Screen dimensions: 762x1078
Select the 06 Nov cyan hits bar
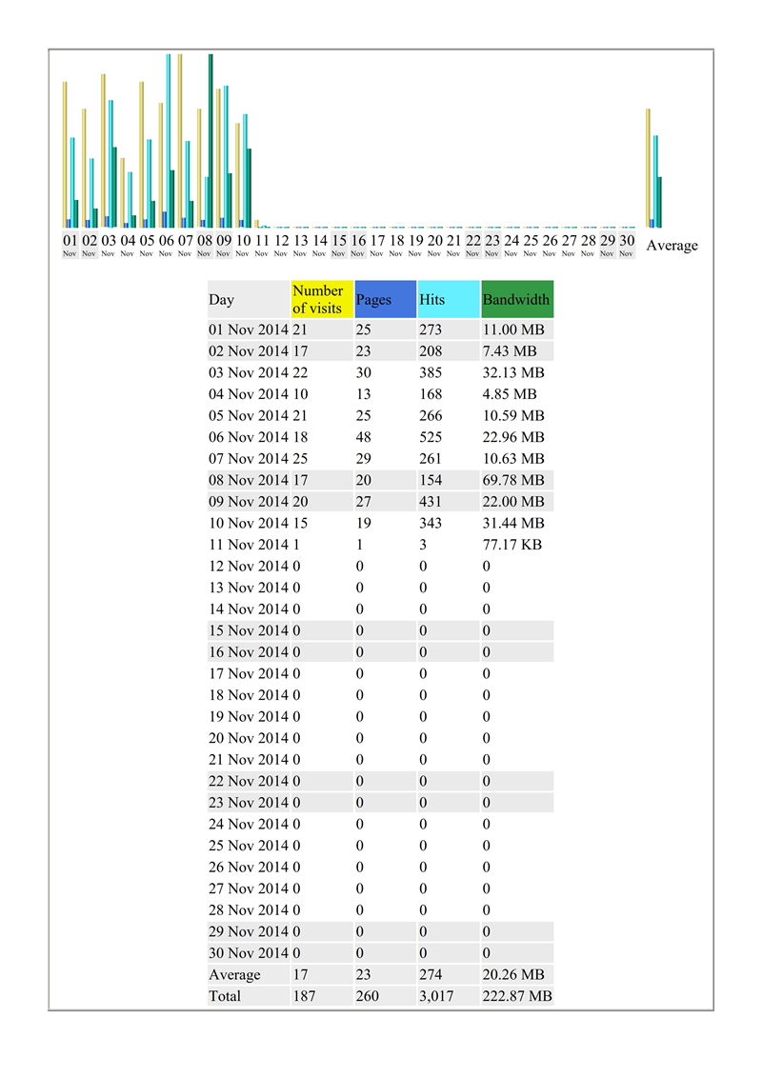click(168, 141)
